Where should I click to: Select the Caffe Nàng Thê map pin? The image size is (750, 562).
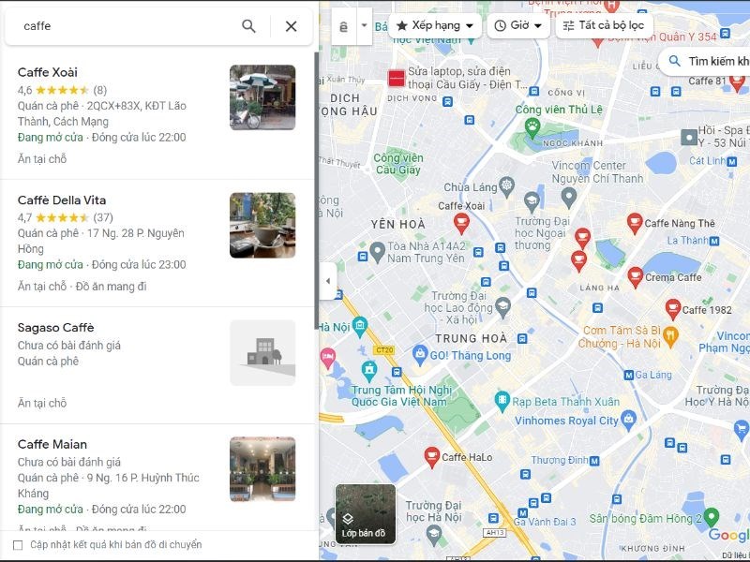click(635, 224)
